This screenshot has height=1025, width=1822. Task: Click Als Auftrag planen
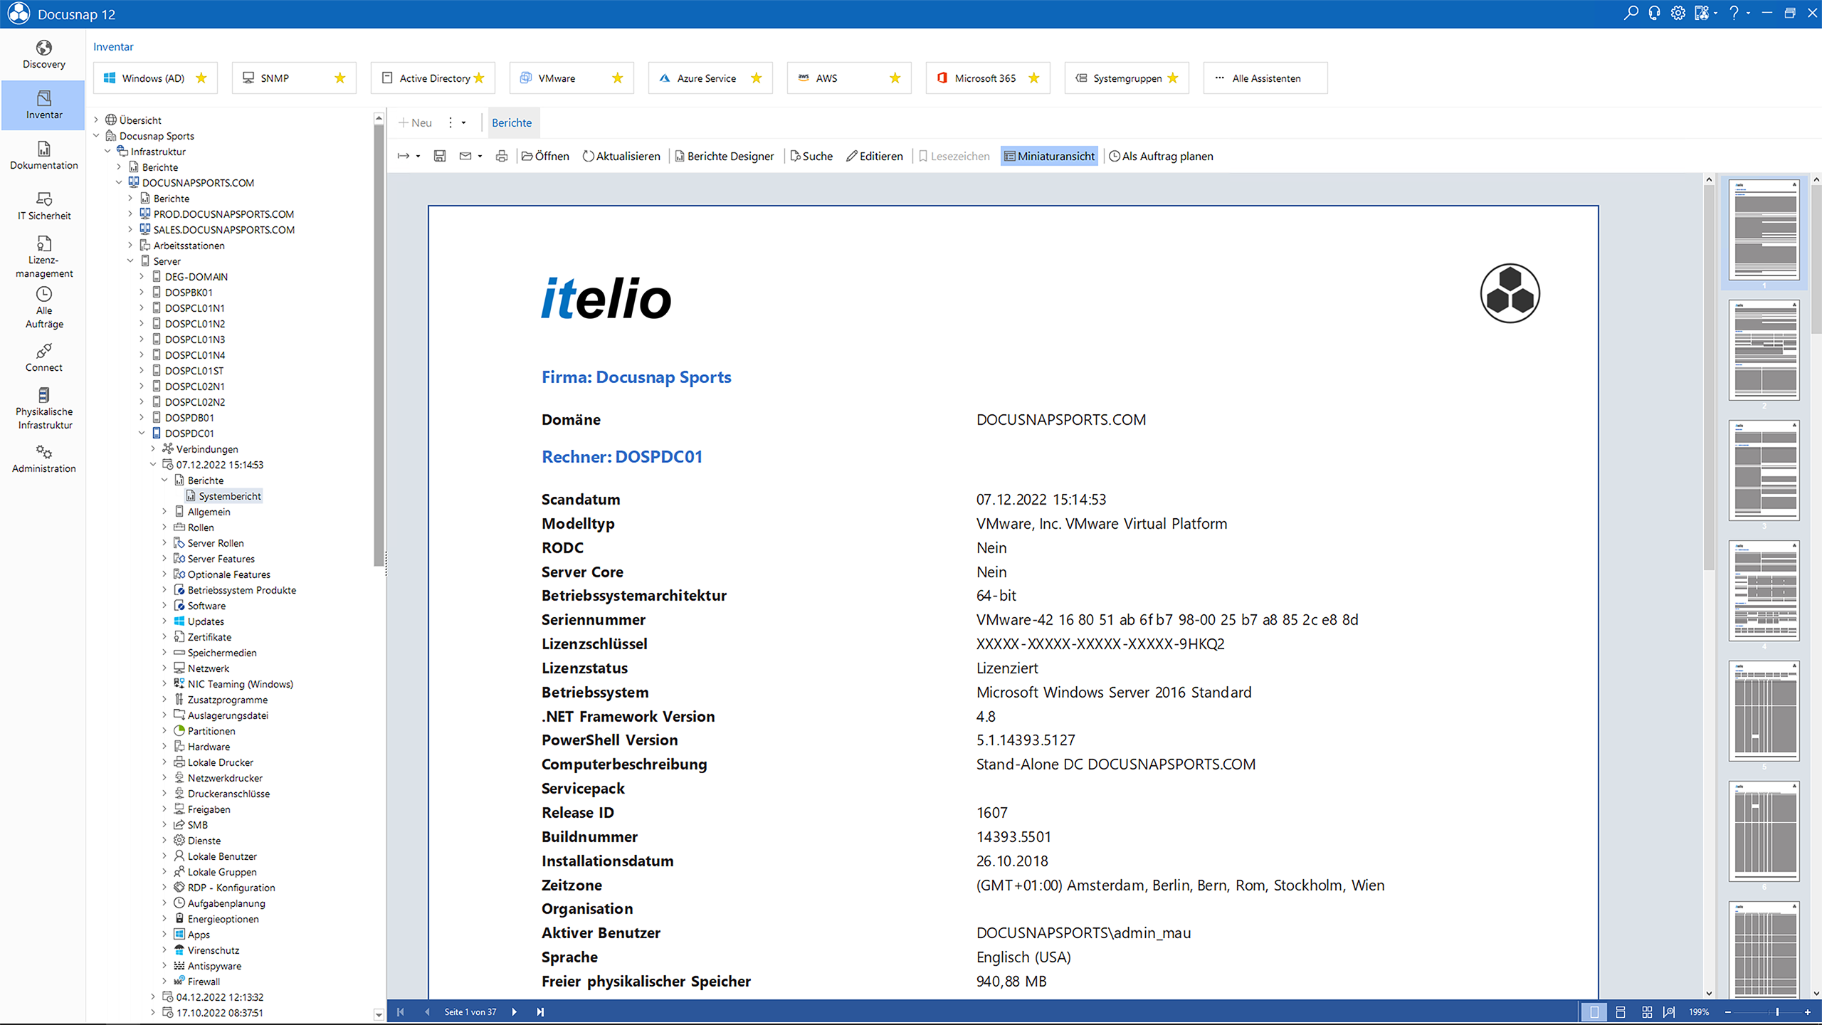click(1161, 156)
